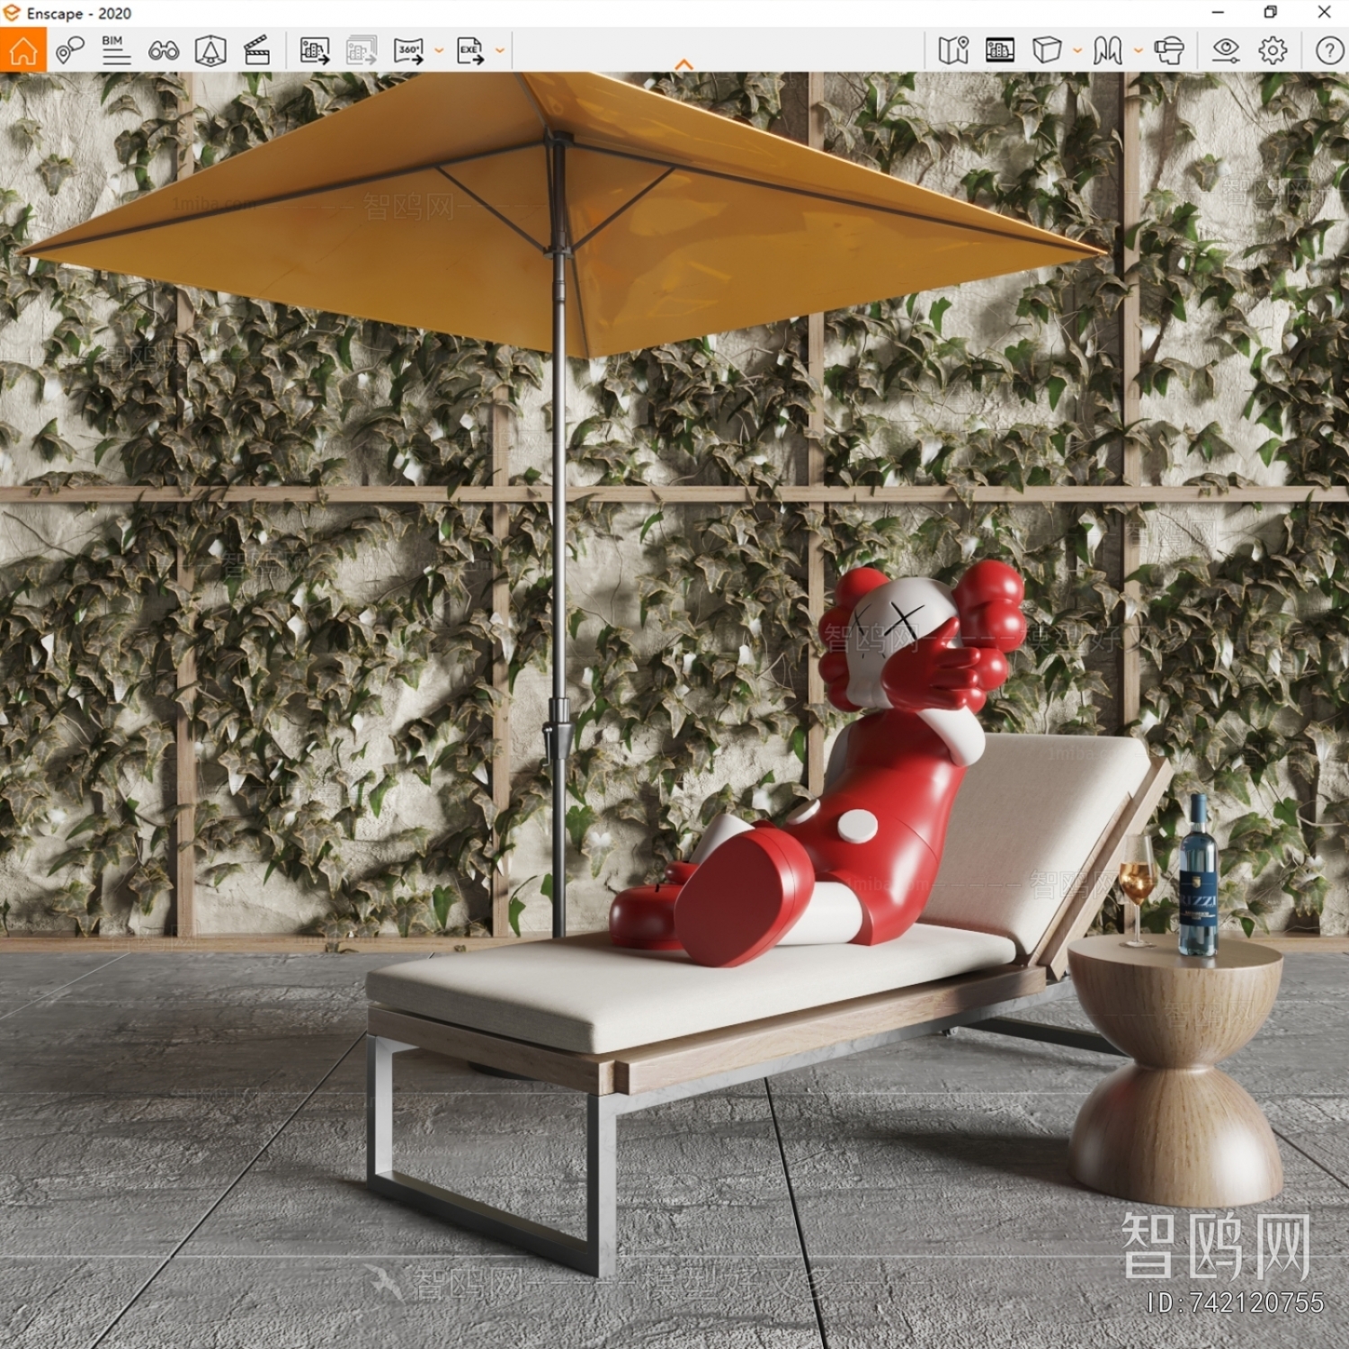Click the cube Projection mode icon

point(1047,50)
